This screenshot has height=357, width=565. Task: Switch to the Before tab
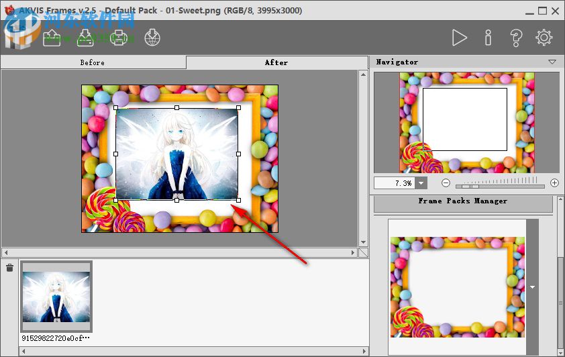coord(93,62)
